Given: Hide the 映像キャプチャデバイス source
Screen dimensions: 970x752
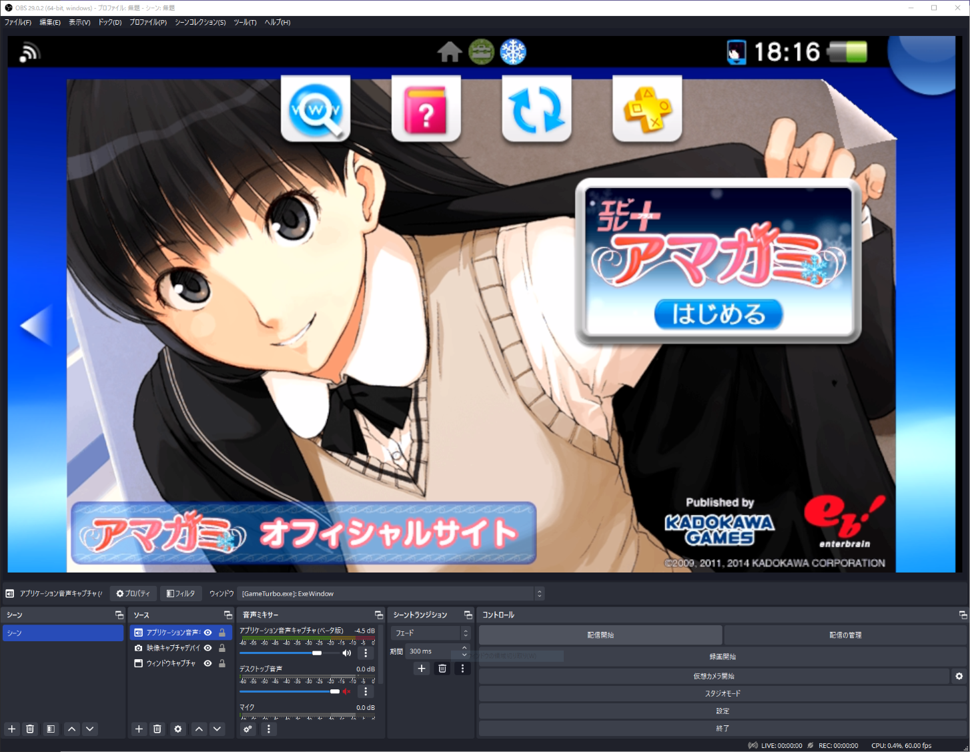Looking at the screenshot, I should pyautogui.click(x=208, y=648).
